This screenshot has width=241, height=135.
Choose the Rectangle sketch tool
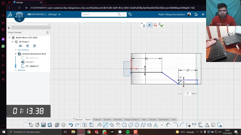(x=112, y=125)
